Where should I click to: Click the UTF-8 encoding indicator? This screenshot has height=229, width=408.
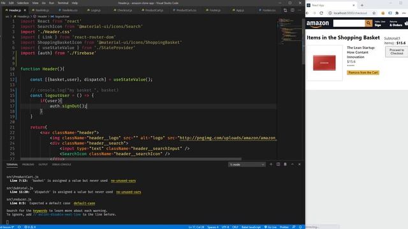(225, 227)
